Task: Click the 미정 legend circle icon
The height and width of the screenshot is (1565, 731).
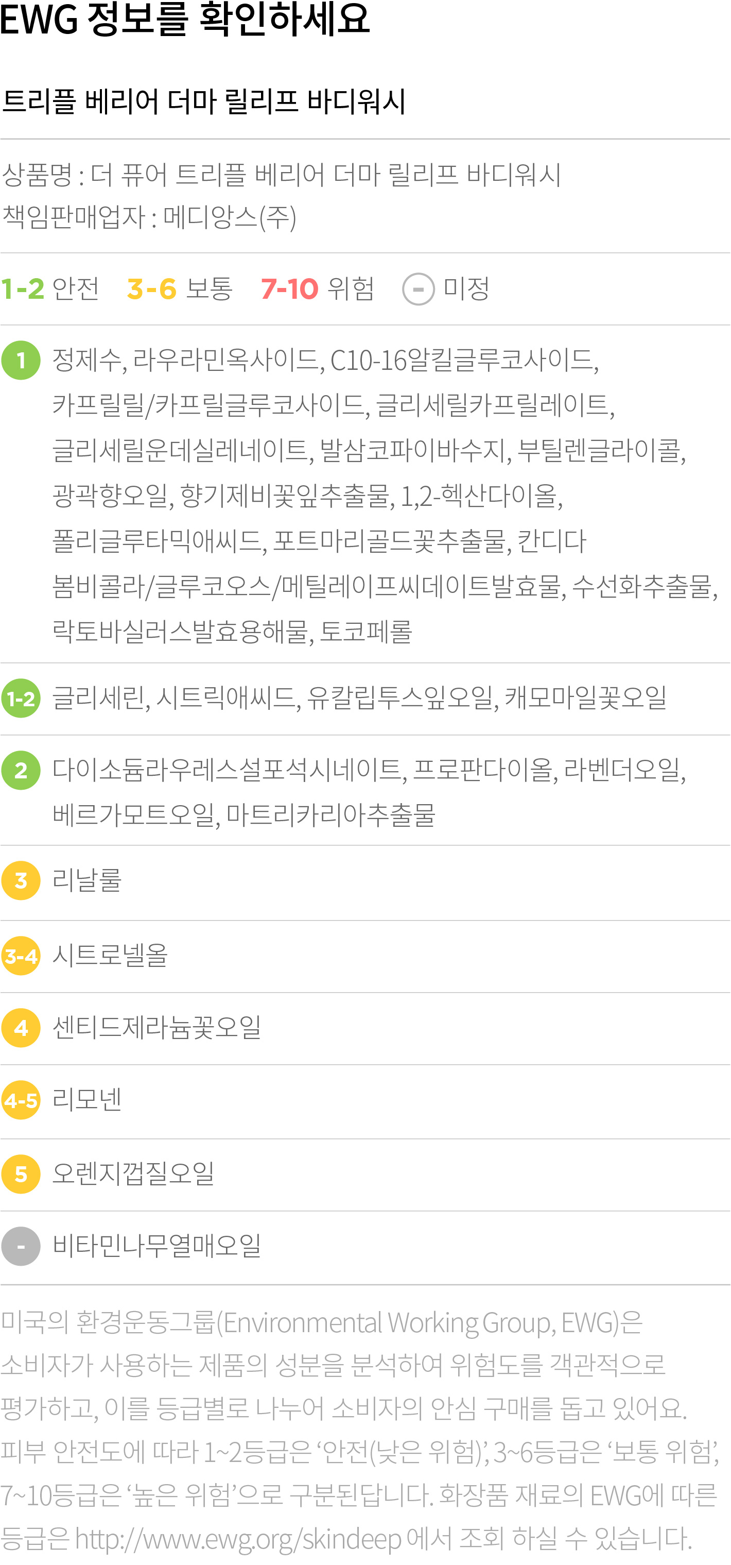Action: pyautogui.click(x=419, y=289)
